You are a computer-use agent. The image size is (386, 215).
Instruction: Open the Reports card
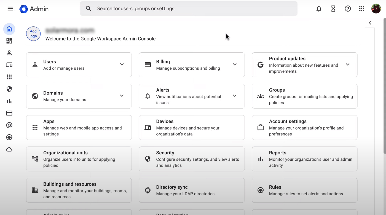305,159
